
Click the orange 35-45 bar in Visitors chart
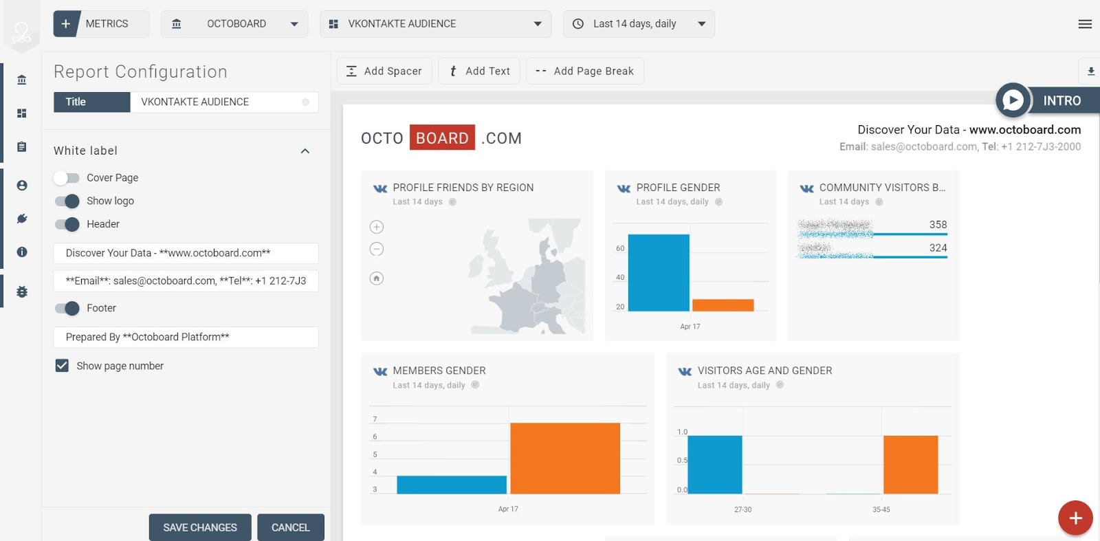[911, 465]
